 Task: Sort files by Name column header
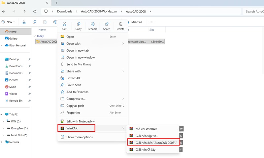pyautogui.click(x=42, y=30)
